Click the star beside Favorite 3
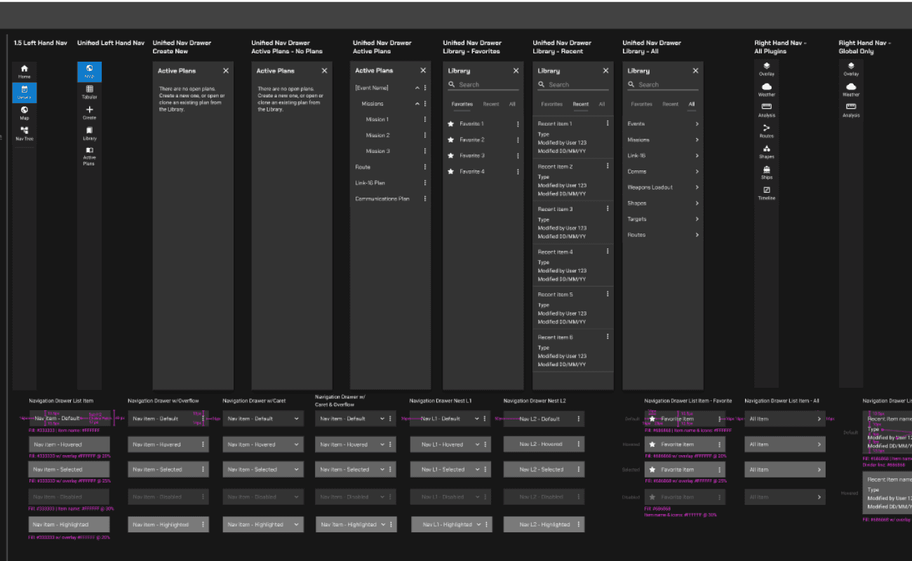 coord(451,156)
